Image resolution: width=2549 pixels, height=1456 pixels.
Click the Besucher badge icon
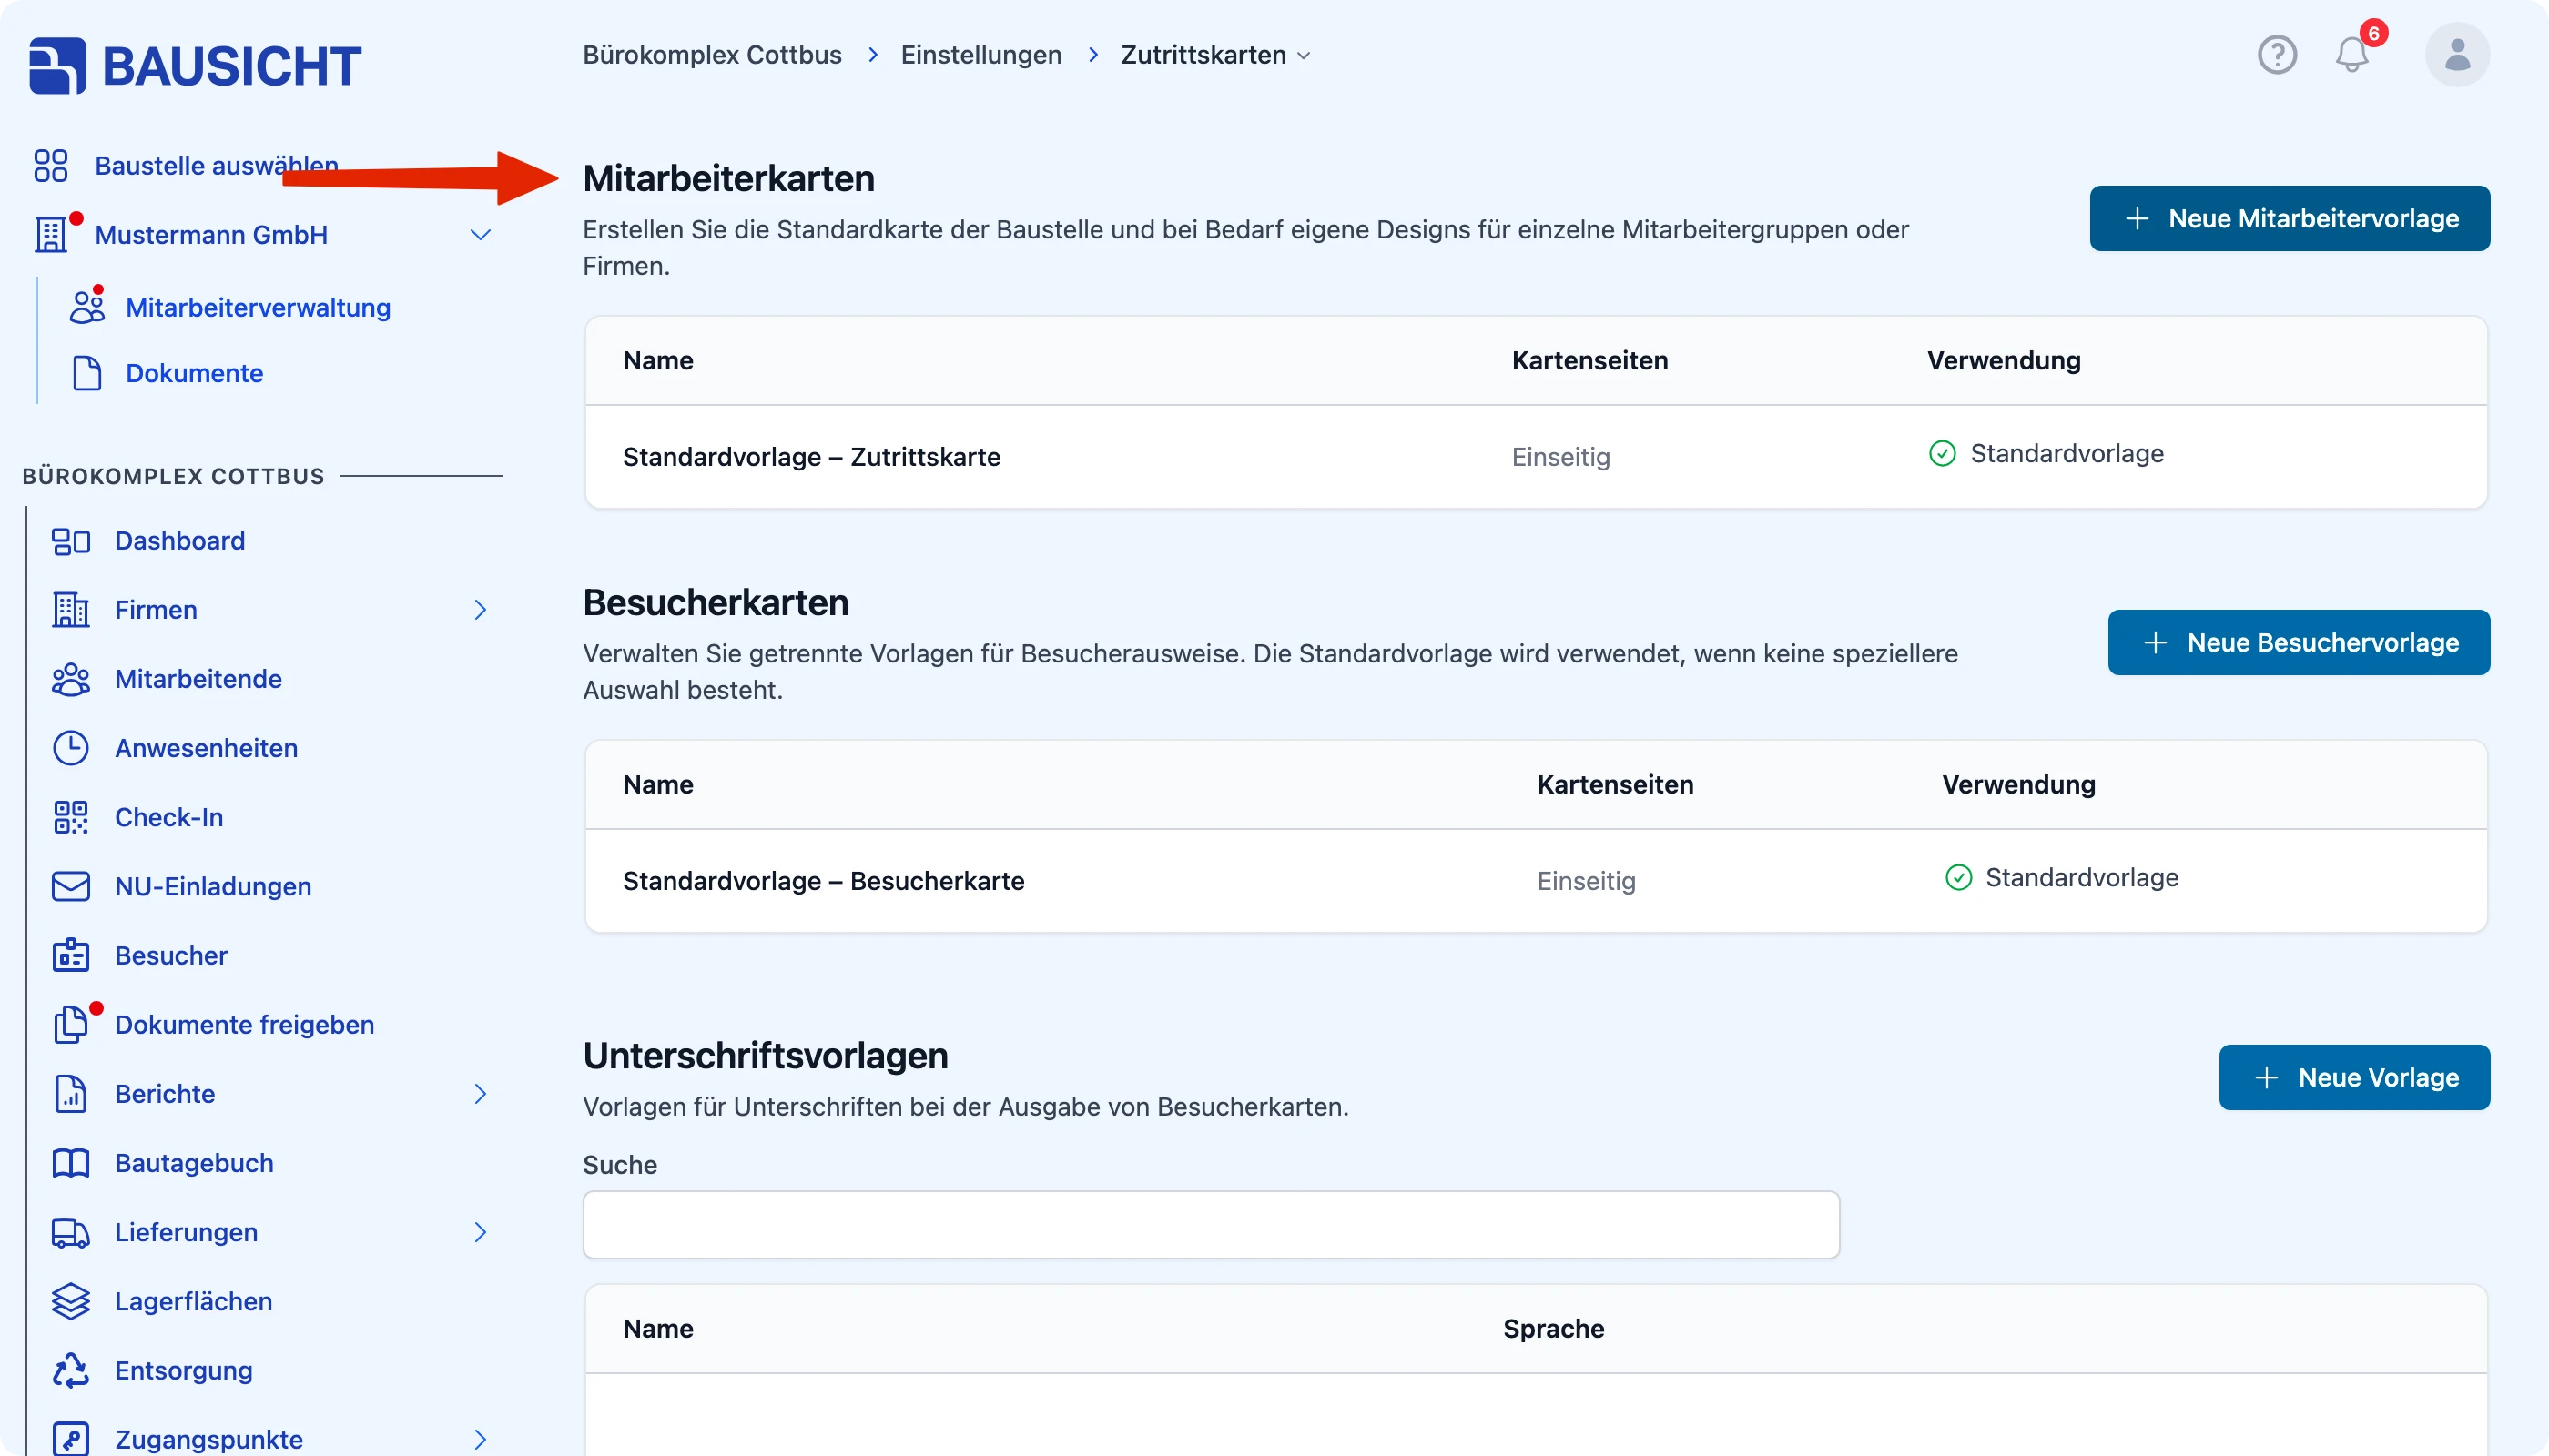click(70, 955)
